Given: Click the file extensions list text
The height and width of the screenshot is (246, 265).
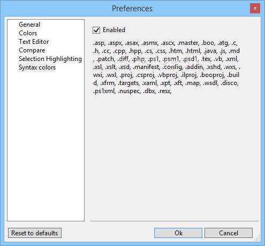Looking at the screenshot, I should click(166, 67).
